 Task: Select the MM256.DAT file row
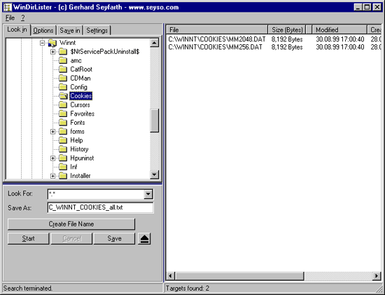274,47
